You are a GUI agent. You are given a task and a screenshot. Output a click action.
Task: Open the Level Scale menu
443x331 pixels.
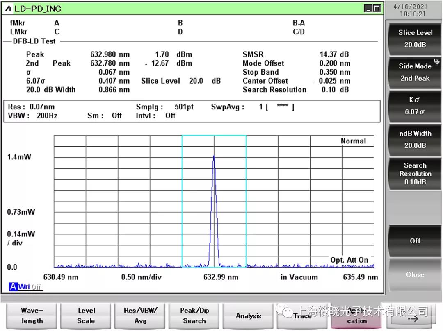click(86, 315)
